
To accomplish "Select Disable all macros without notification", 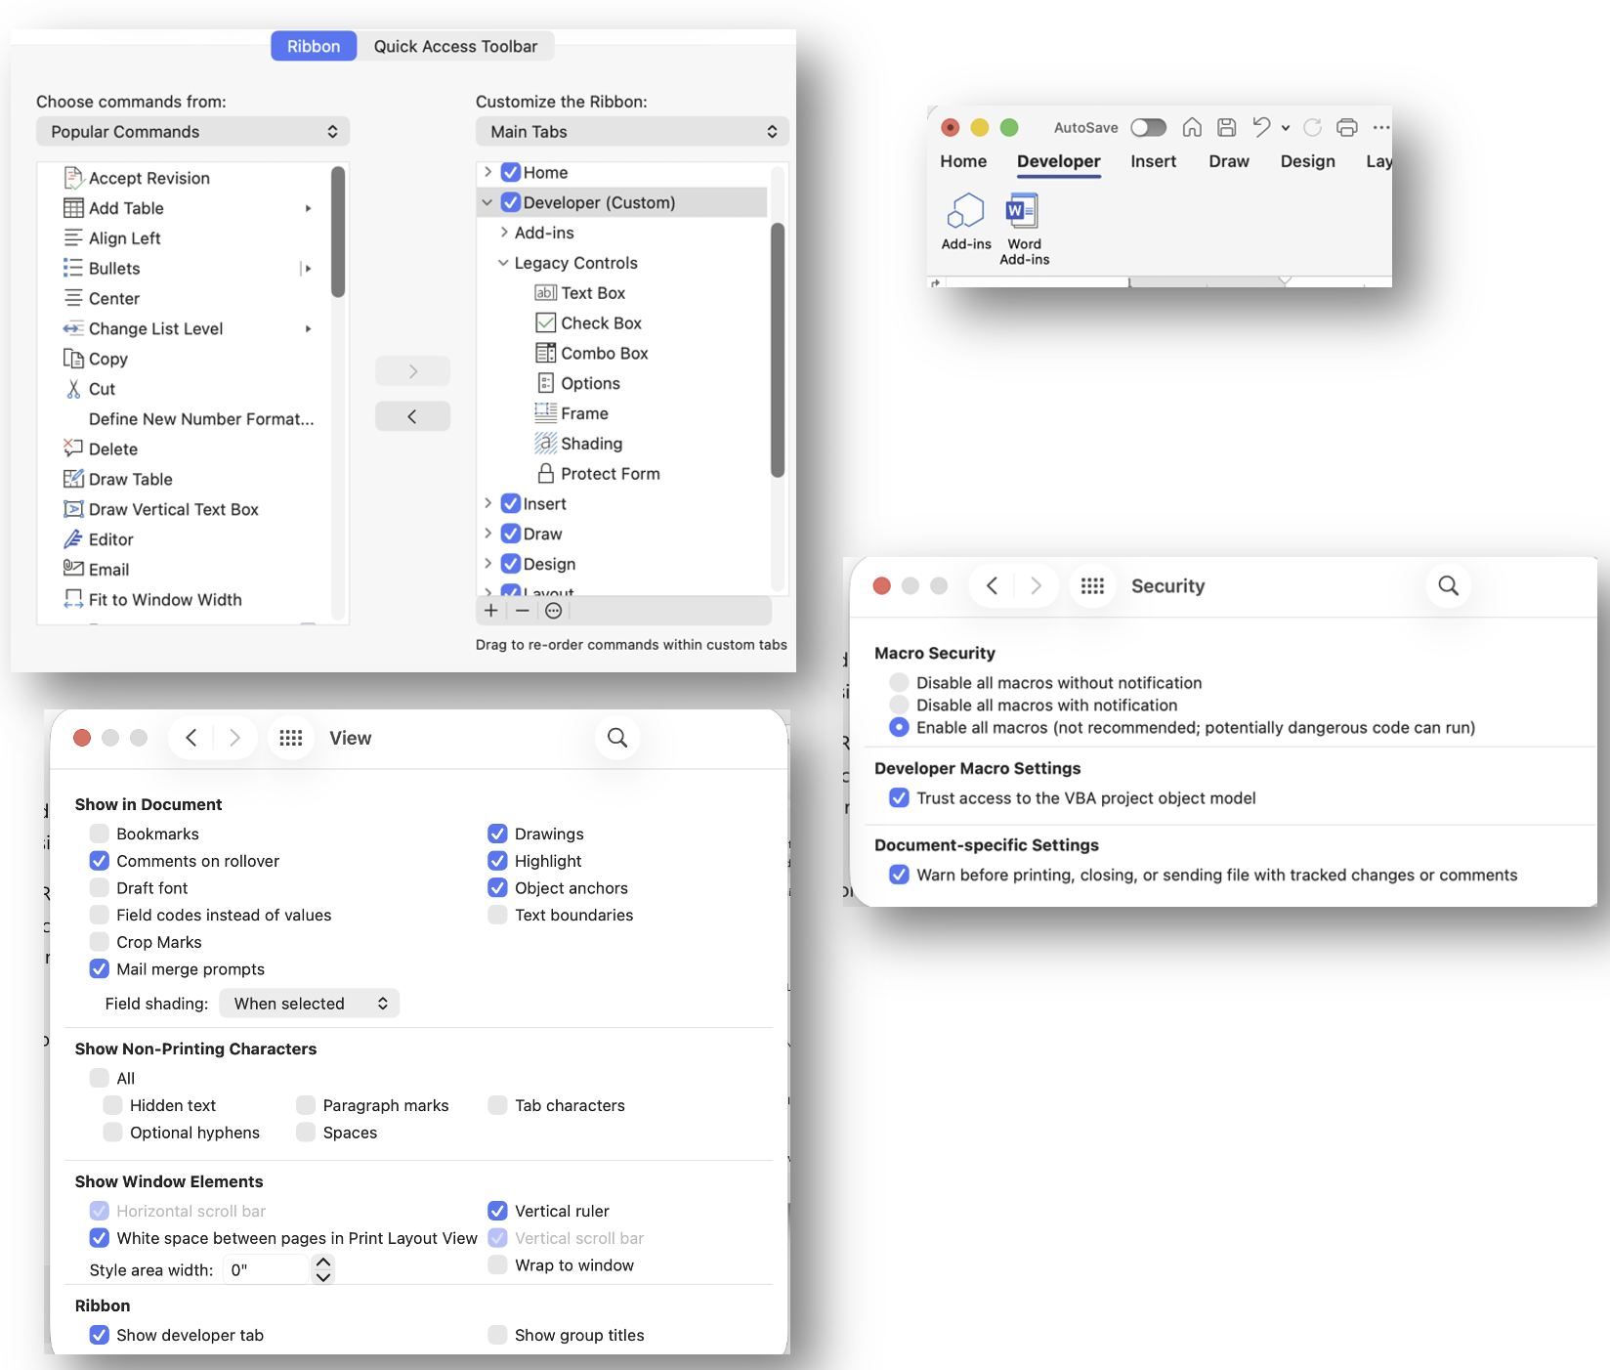I will (x=899, y=682).
